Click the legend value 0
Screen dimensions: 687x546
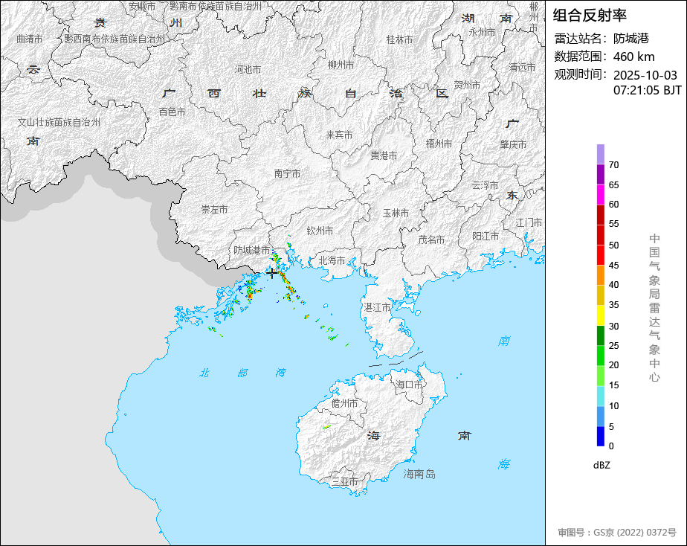pos(611,446)
